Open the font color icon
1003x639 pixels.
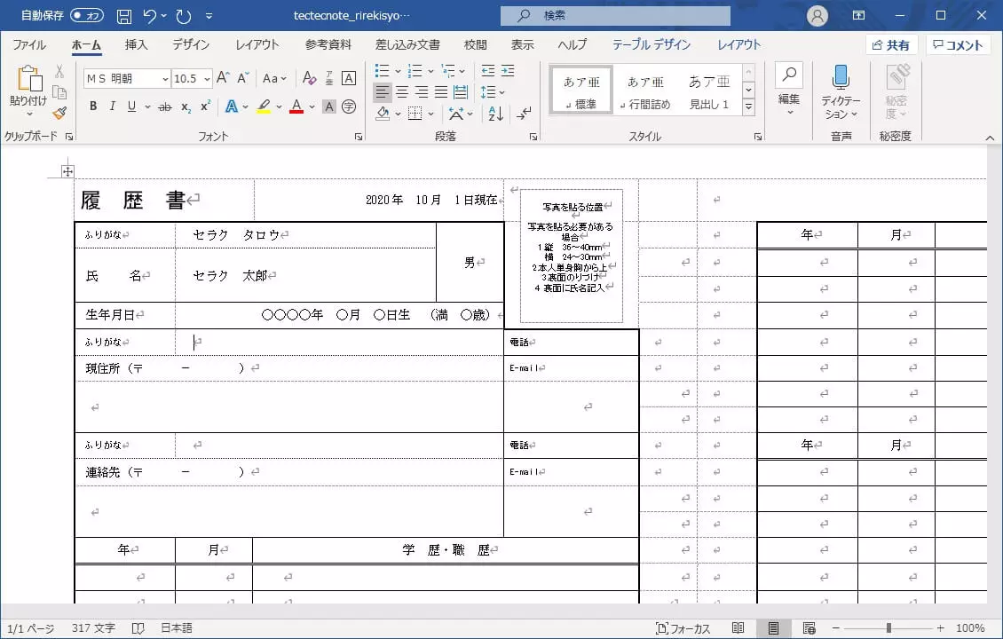tap(296, 106)
